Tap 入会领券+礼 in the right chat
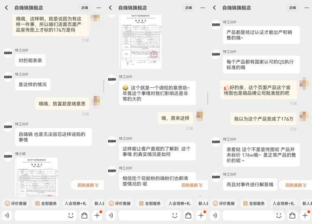312x224 pixels. [x=283, y=204]
